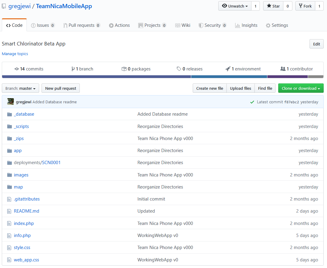Screen dimensions: 327x268
Task: Click the Insights graph icon
Action: pyautogui.click(x=238, y=25)
